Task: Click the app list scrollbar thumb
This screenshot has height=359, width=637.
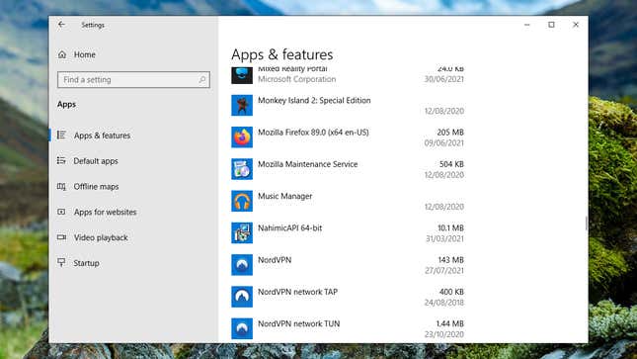Action: (587, 224)
